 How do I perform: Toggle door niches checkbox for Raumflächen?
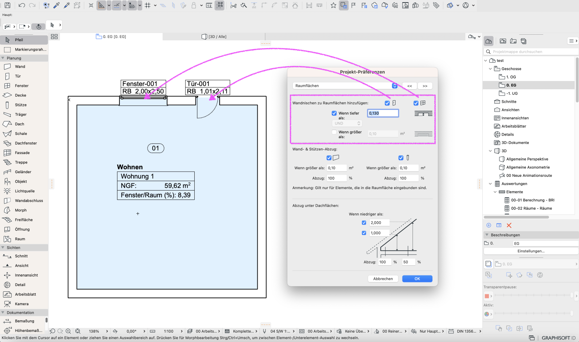pos(387,103)
